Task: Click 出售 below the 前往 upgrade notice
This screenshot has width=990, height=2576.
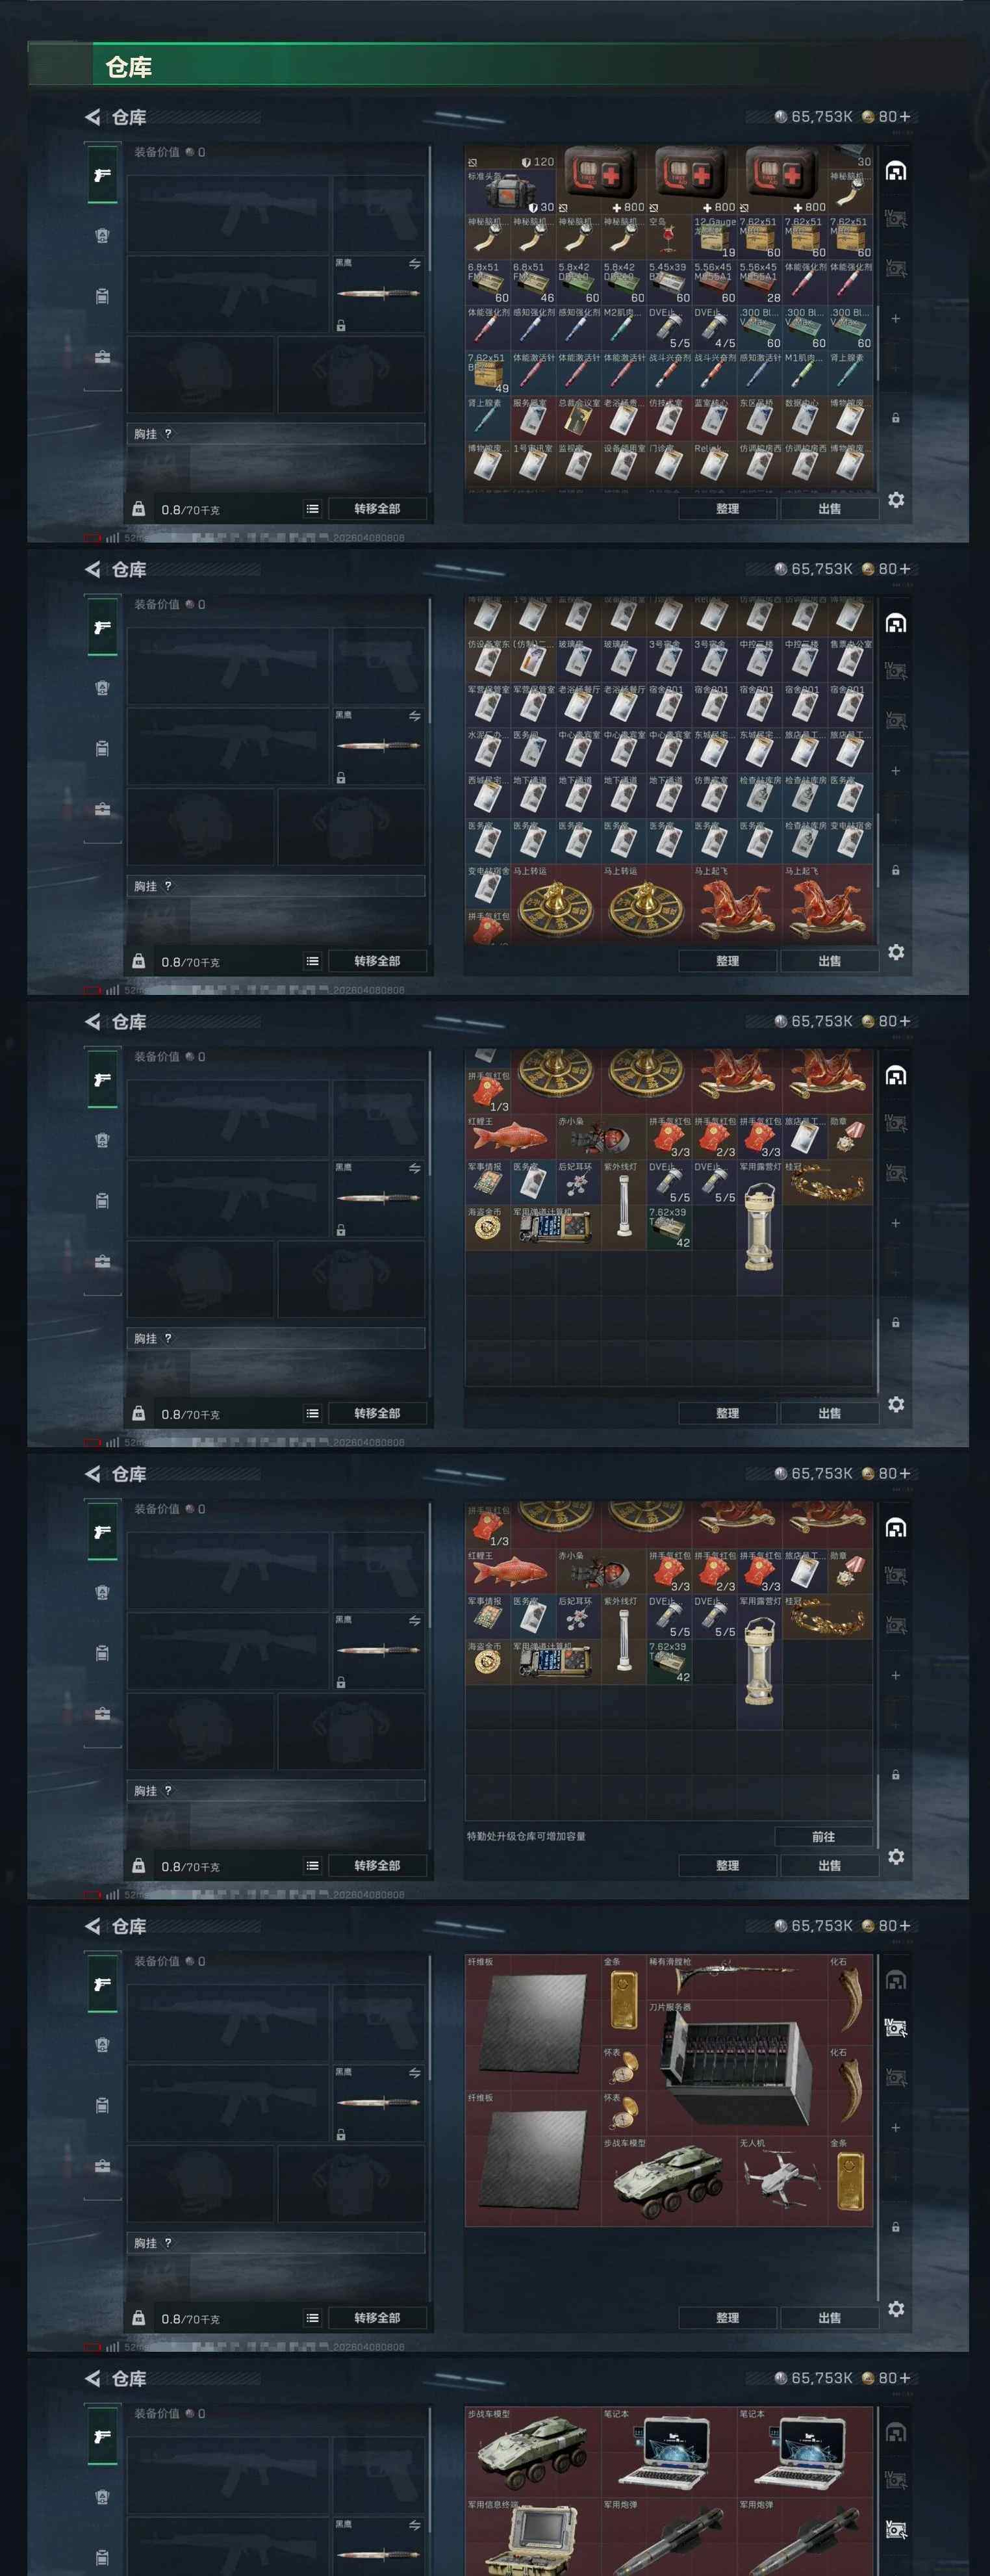Action: tap(829, 1865)
